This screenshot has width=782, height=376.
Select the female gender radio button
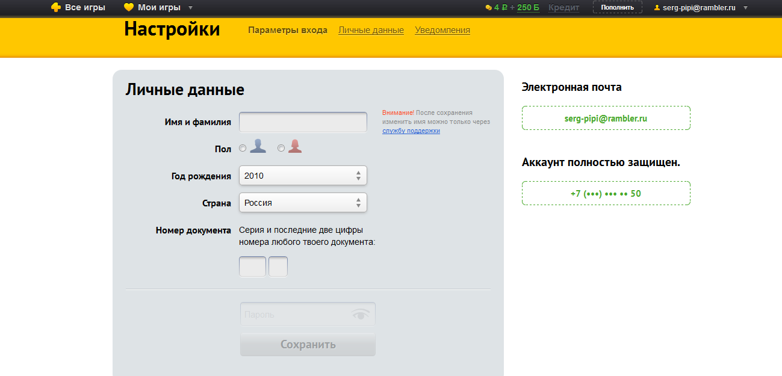281,148
